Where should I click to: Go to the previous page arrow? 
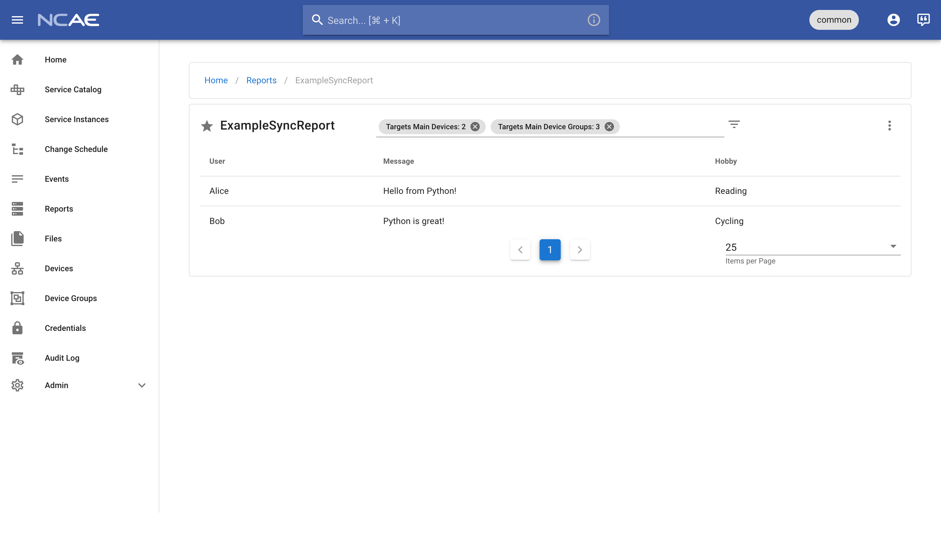(520, 250)
